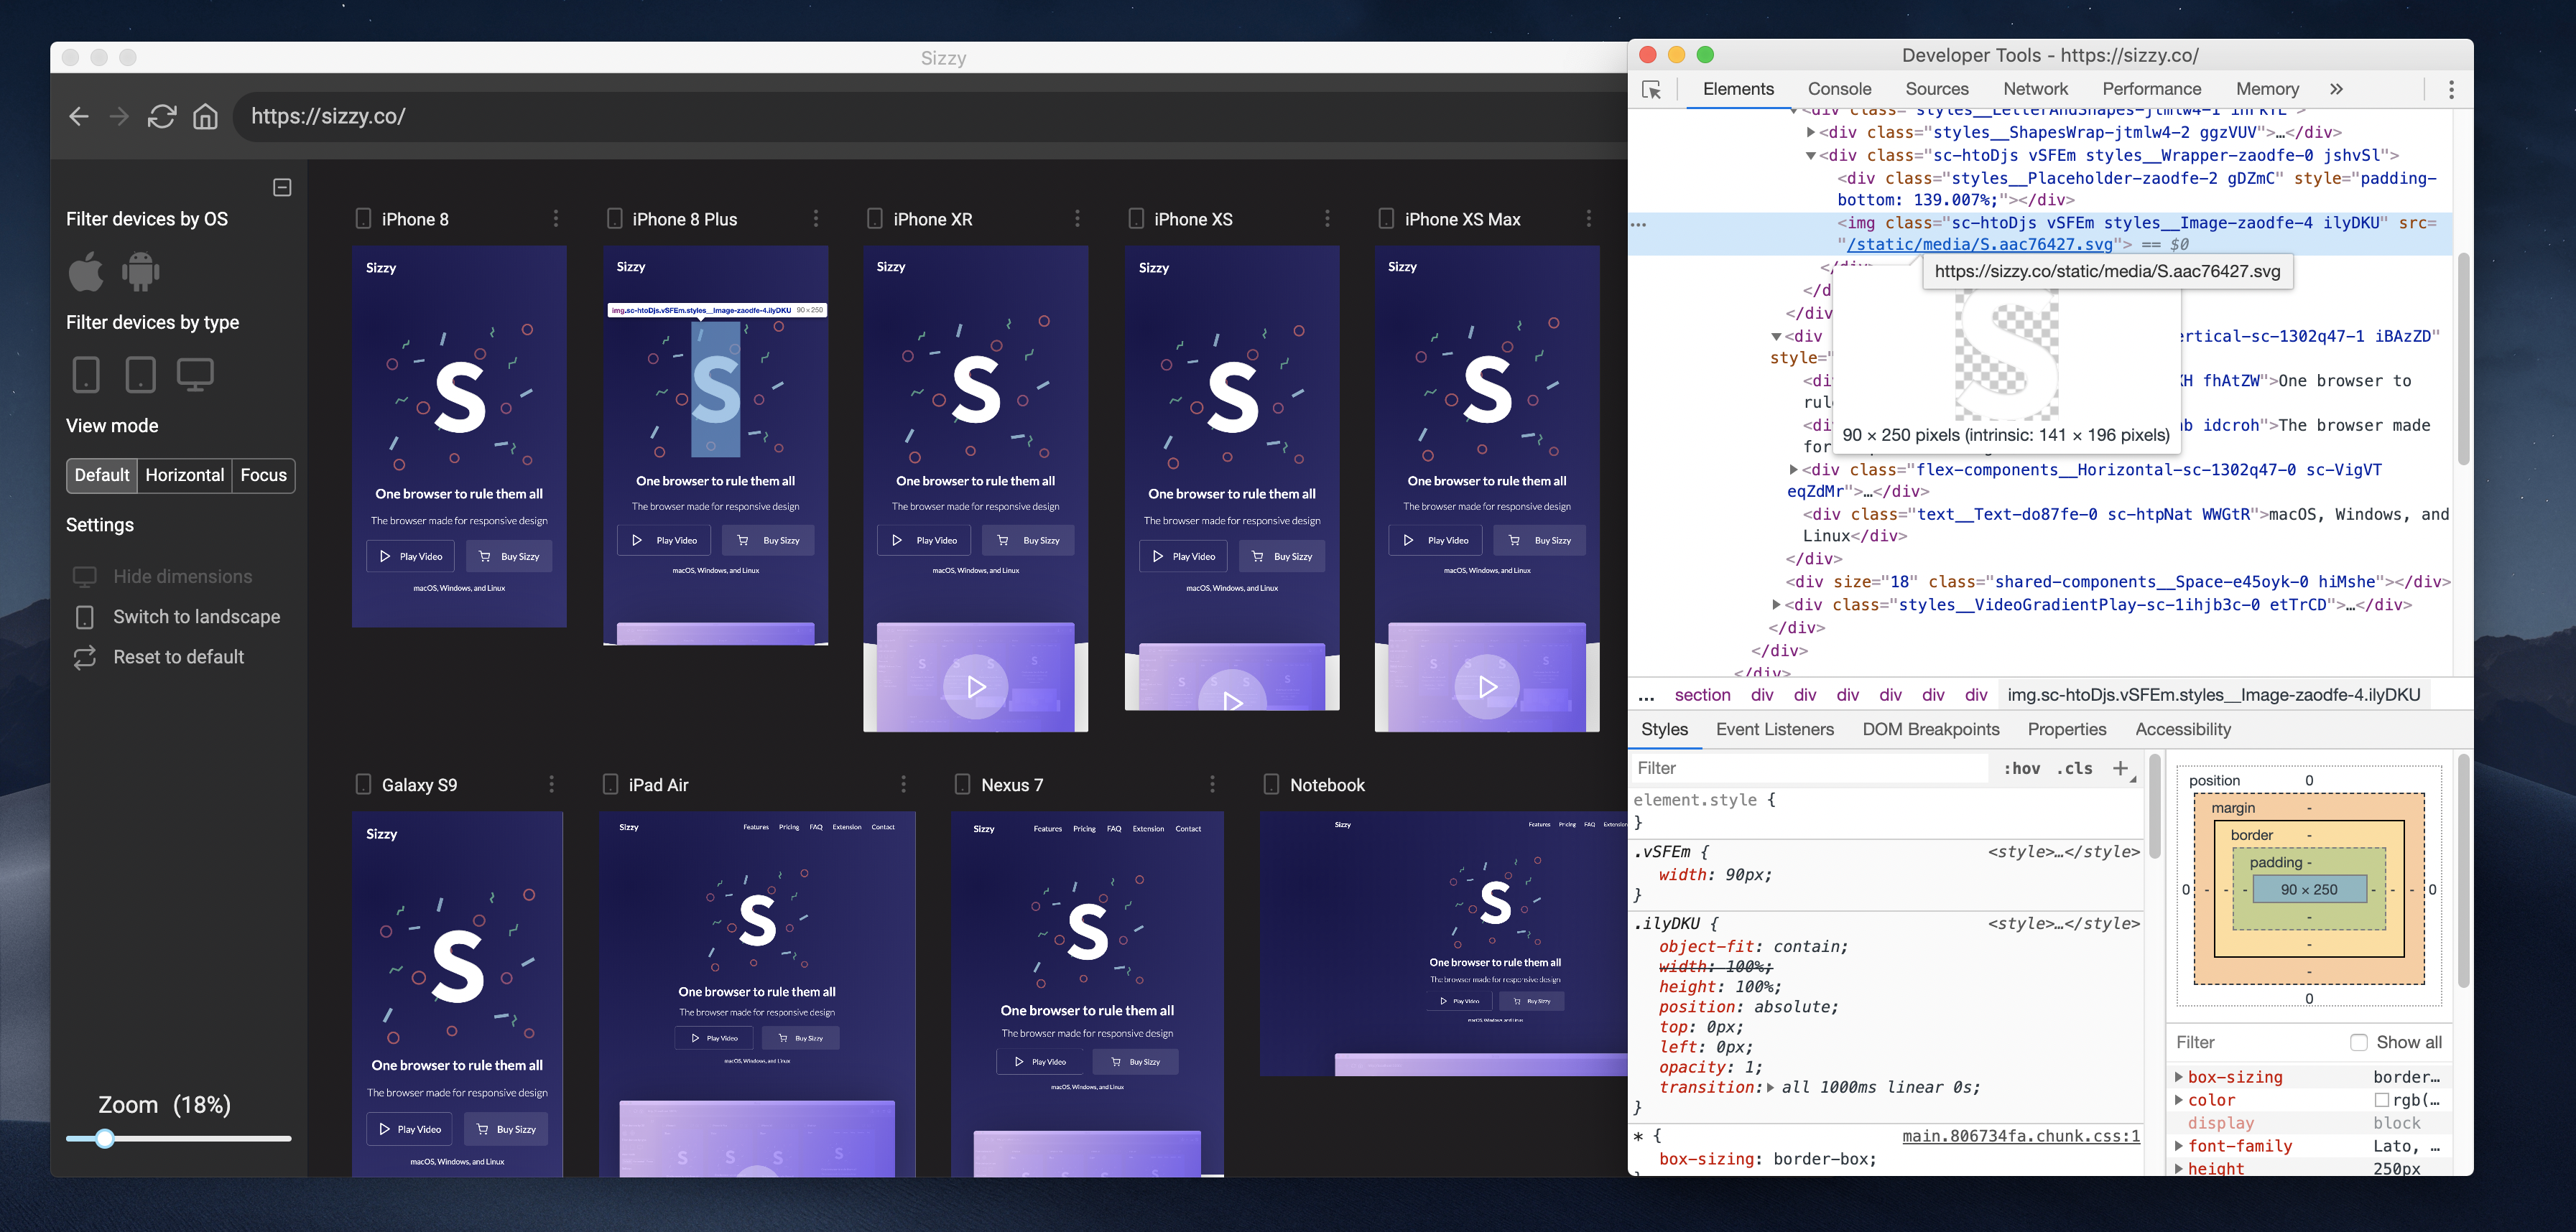Screen dimensions: 2576x1232
Task: Filter by desktop monitor type icon
Action: (x=195, y=375)
